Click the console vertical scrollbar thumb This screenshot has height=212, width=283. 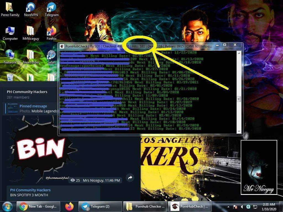(239, 99)
